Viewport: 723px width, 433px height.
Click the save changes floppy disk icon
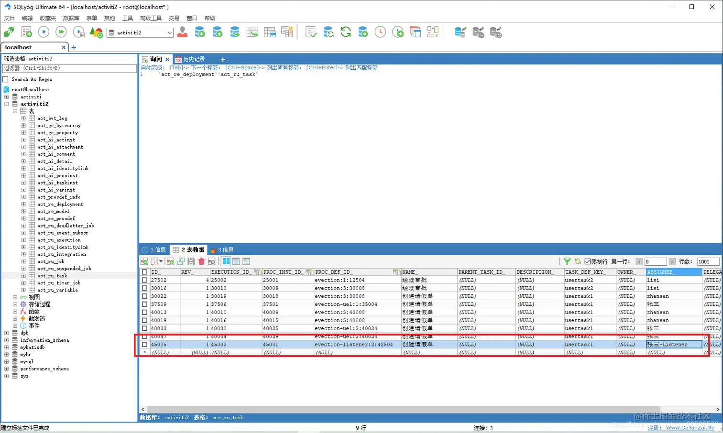pos(191,261)
